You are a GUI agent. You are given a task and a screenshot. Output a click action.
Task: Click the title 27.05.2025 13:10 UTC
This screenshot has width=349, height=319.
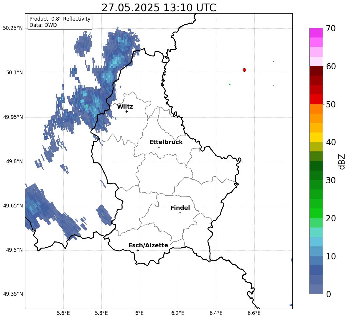pos(159,8)
